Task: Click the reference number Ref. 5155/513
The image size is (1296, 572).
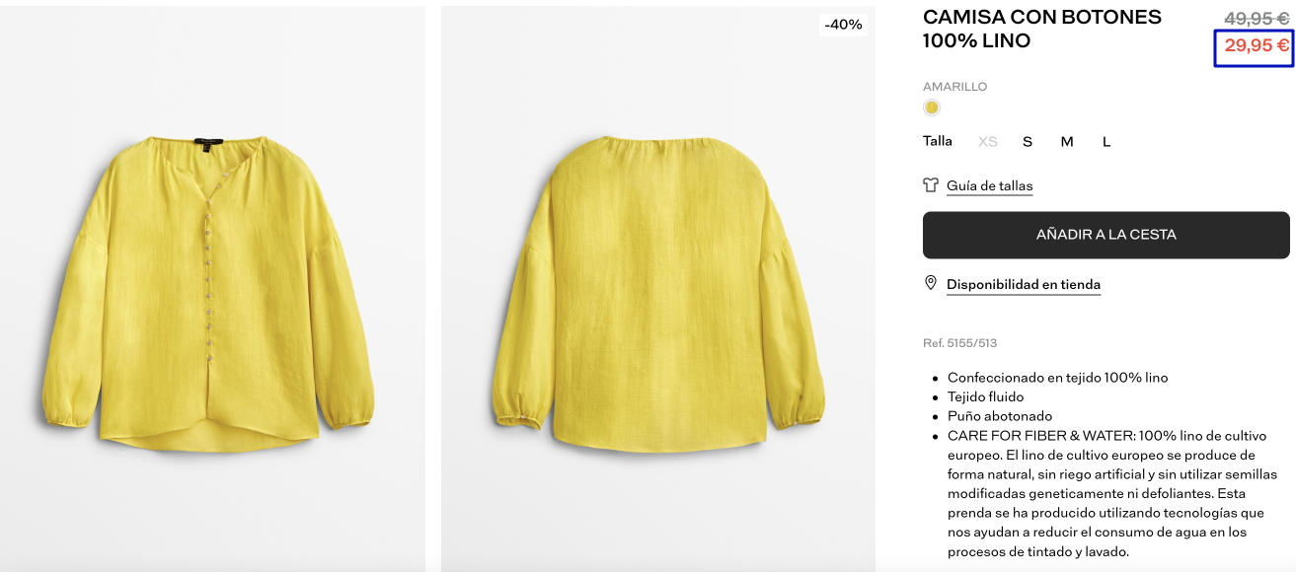Action: coord(960,343)
